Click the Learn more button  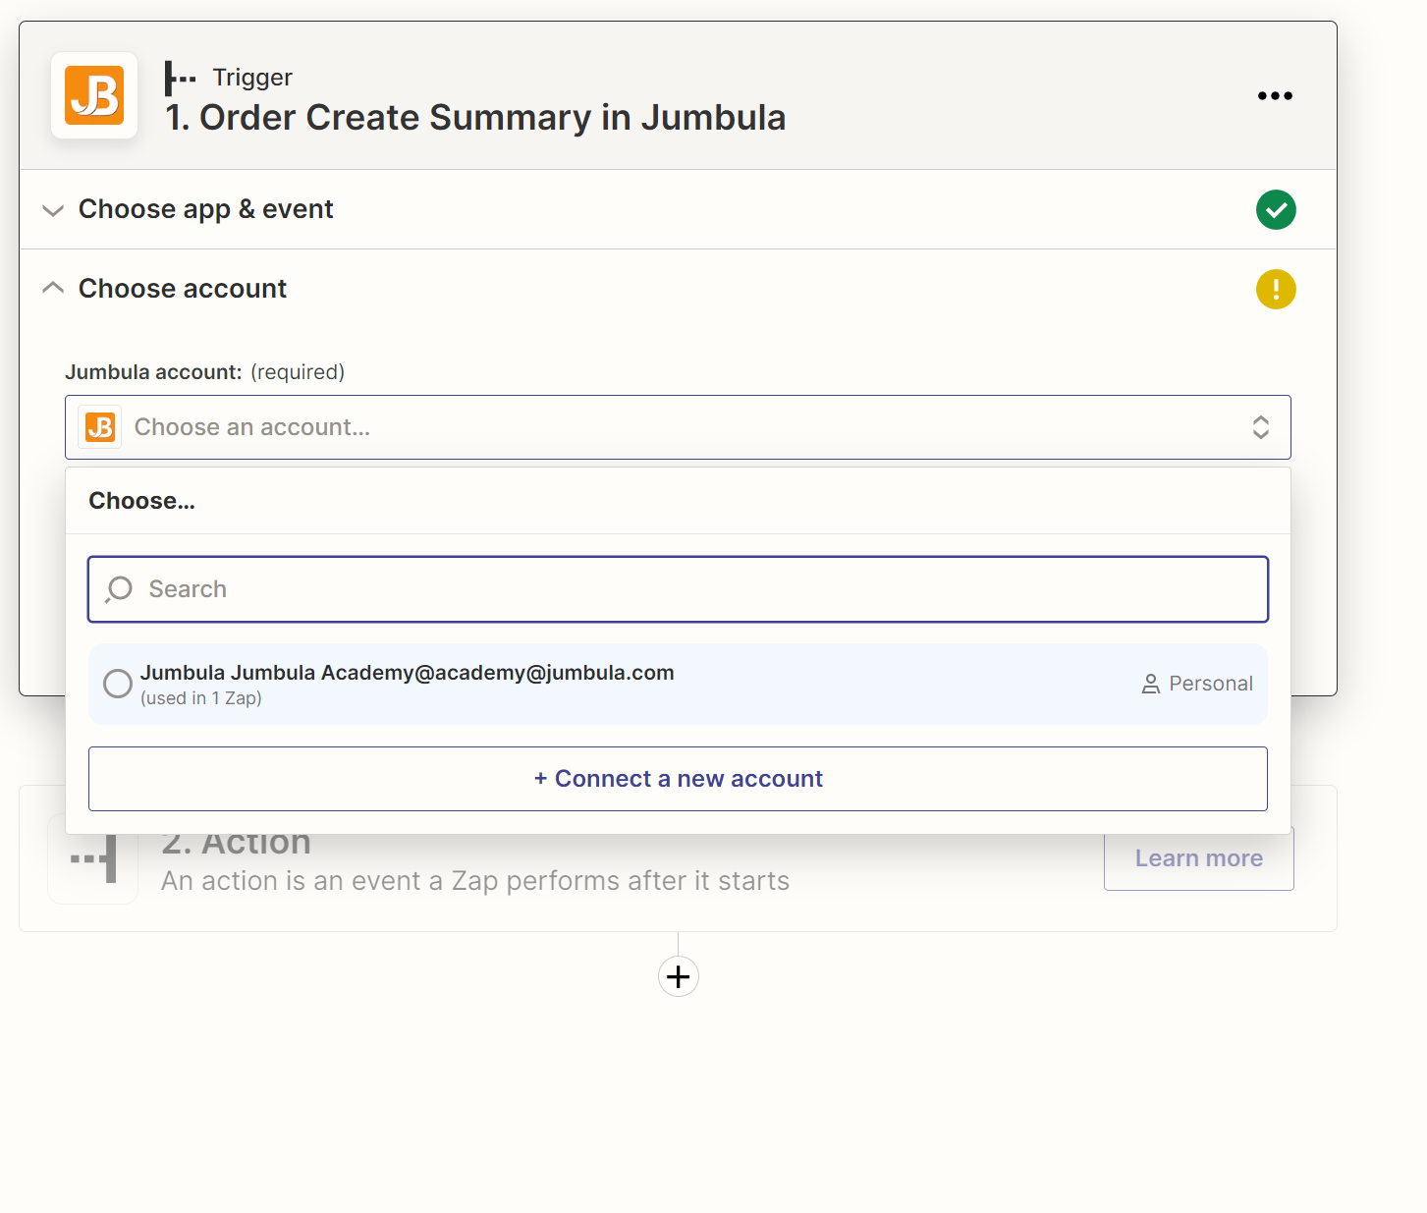1199,858
